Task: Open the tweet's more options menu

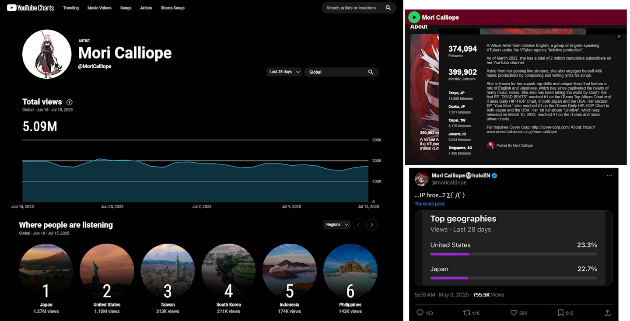Action: tap(609, 176)
